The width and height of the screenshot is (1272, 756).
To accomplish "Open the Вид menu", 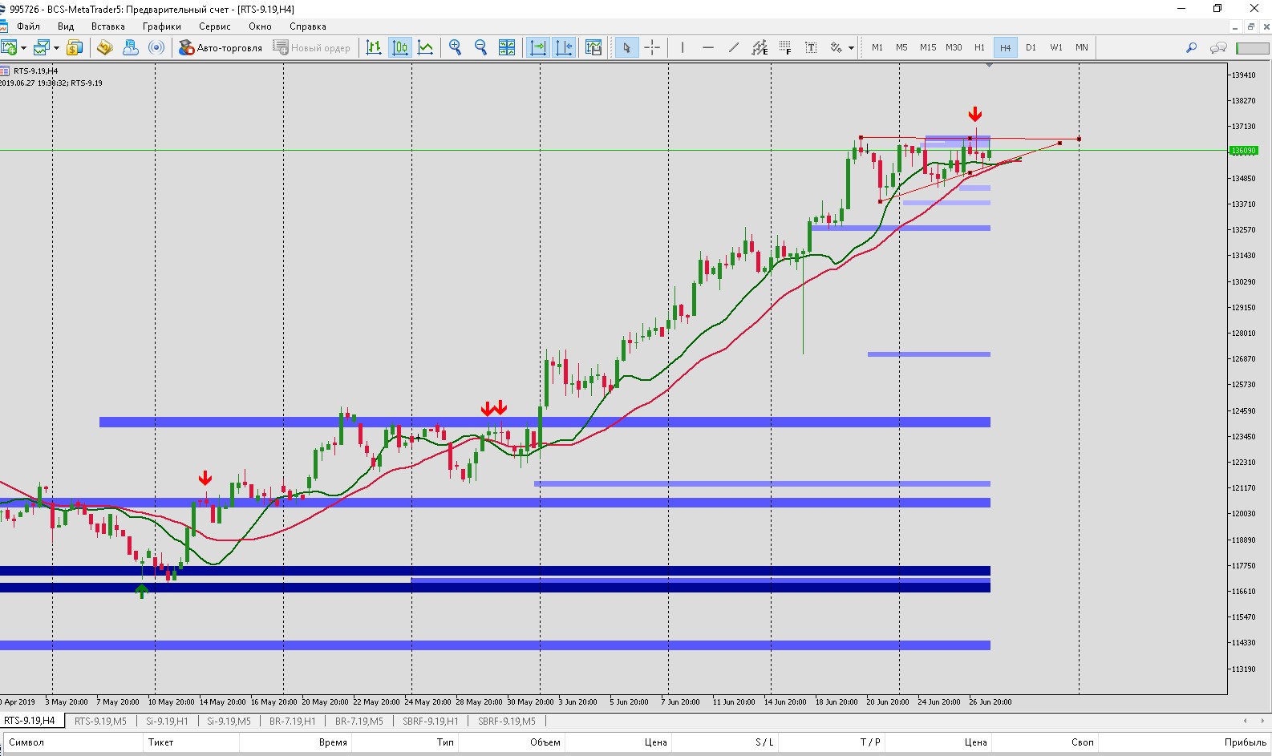I will 66,26.
